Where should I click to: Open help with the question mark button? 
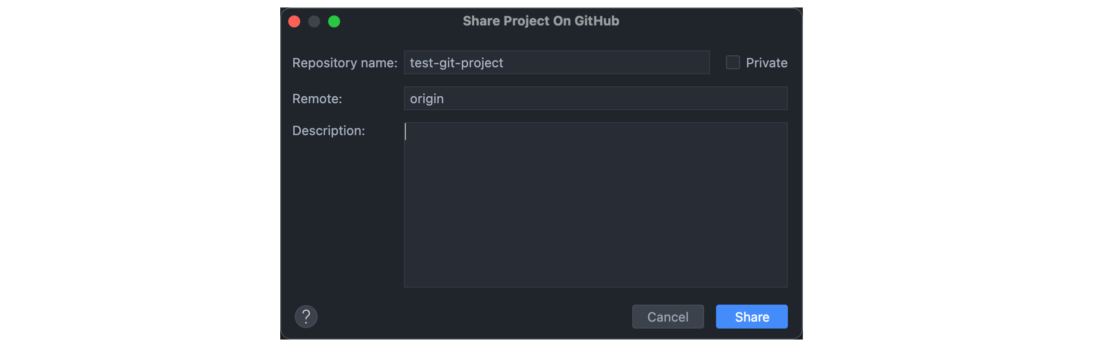pyautogui.click(x=306, y=317)
